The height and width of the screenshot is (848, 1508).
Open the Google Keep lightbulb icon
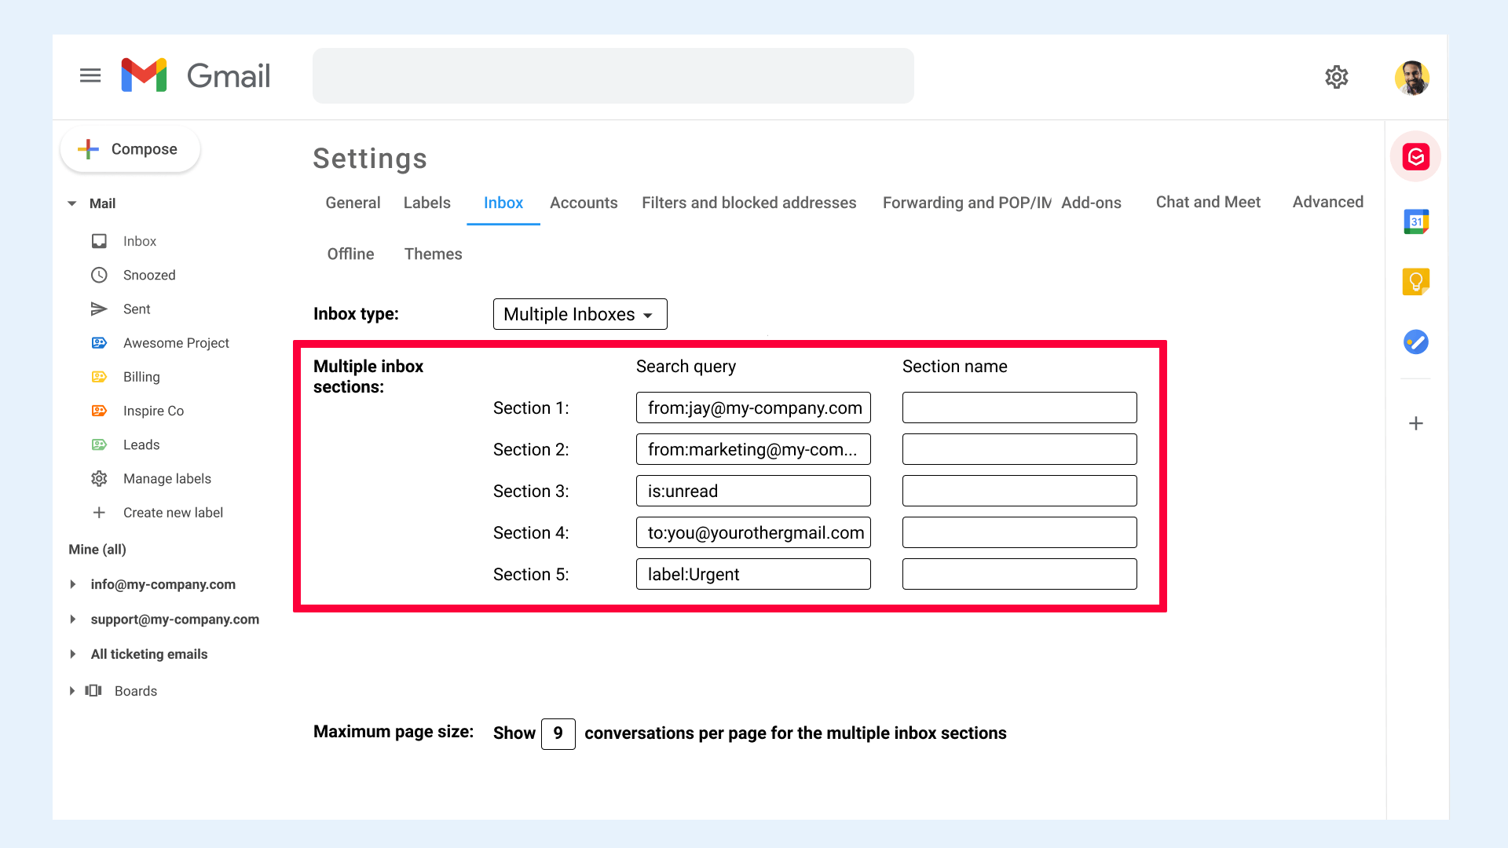tap(1415, 281)
